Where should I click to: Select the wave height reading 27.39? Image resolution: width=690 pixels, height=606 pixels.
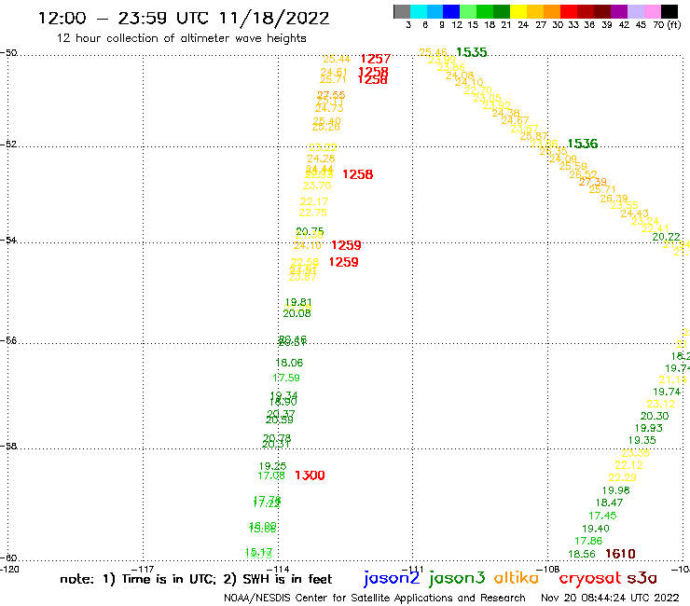pos(593,182)
